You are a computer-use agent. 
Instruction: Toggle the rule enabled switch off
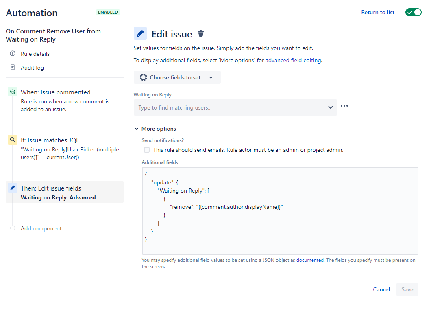pyautogui.click(x=413, y=12)
